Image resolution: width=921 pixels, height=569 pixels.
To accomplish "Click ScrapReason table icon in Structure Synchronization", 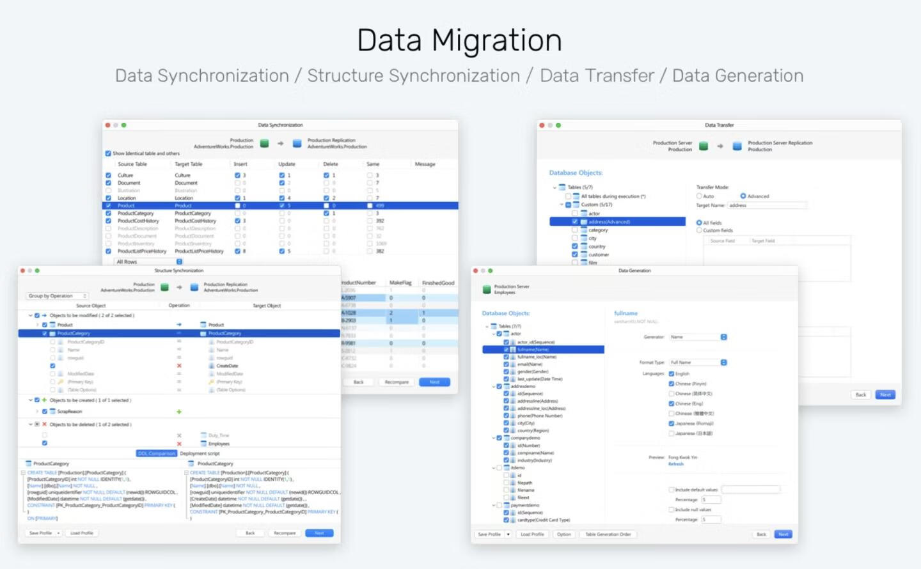I will pos(53,412).
